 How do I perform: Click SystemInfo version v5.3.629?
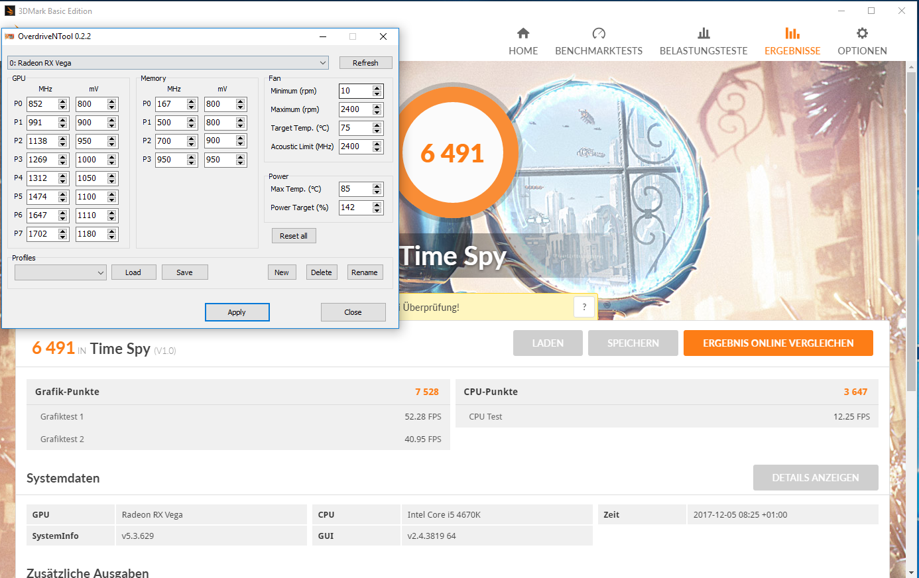click(138, 536)
